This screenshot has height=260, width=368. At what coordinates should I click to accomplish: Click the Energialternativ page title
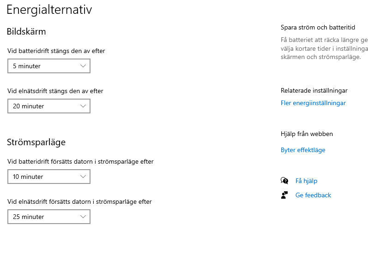49,10
